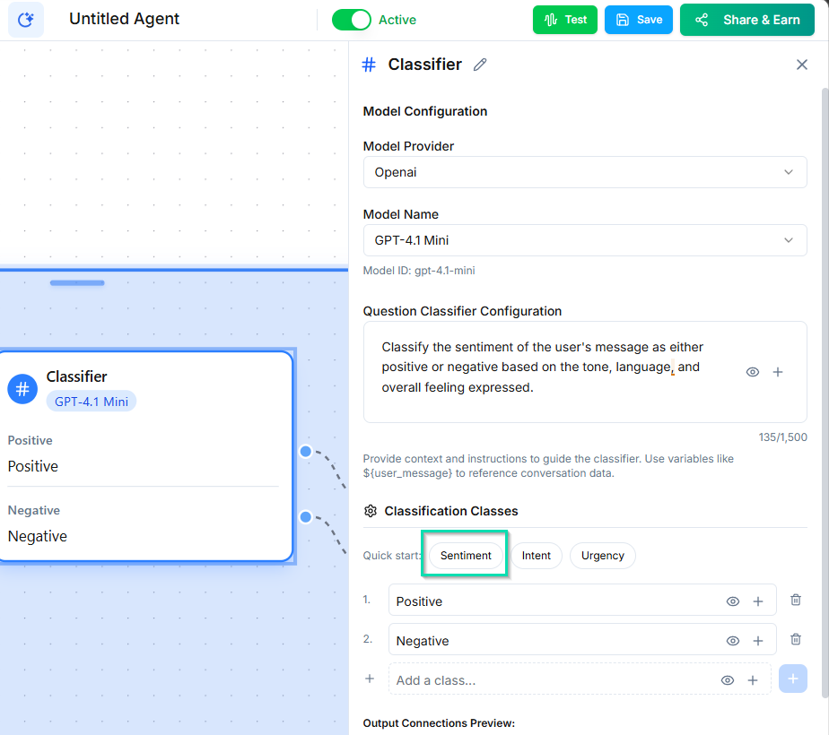Click the agent logo icon in the top-left corner

24,19
